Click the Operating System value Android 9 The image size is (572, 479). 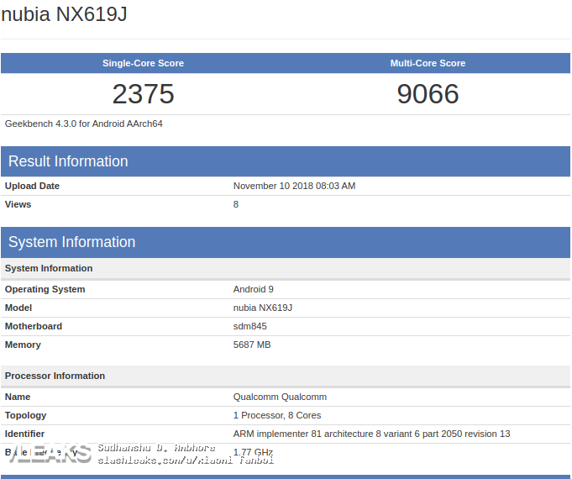click(x=253, y=289)
